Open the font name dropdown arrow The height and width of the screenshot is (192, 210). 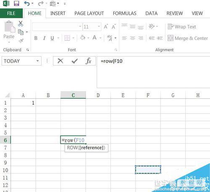(80, 26)
